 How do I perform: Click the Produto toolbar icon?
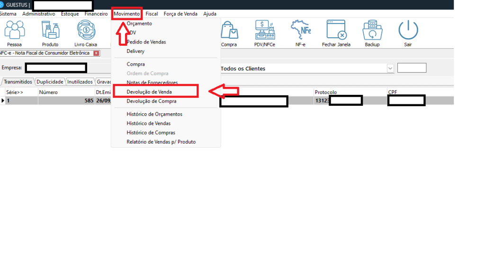click(x=50, y=31)
